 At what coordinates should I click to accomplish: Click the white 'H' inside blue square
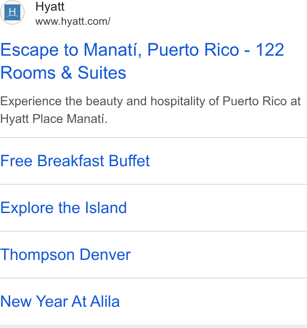(x=12, y=11)
